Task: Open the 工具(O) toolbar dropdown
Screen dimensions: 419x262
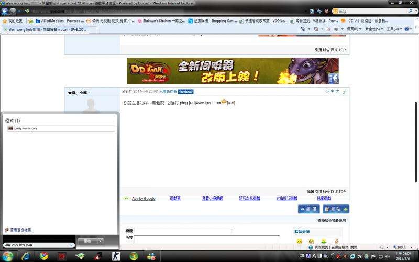Action: (394, 29)
